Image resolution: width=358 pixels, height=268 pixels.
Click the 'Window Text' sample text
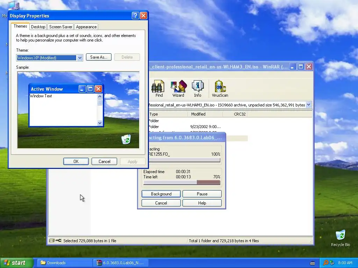pyautogui.click(x=41, y=96)
